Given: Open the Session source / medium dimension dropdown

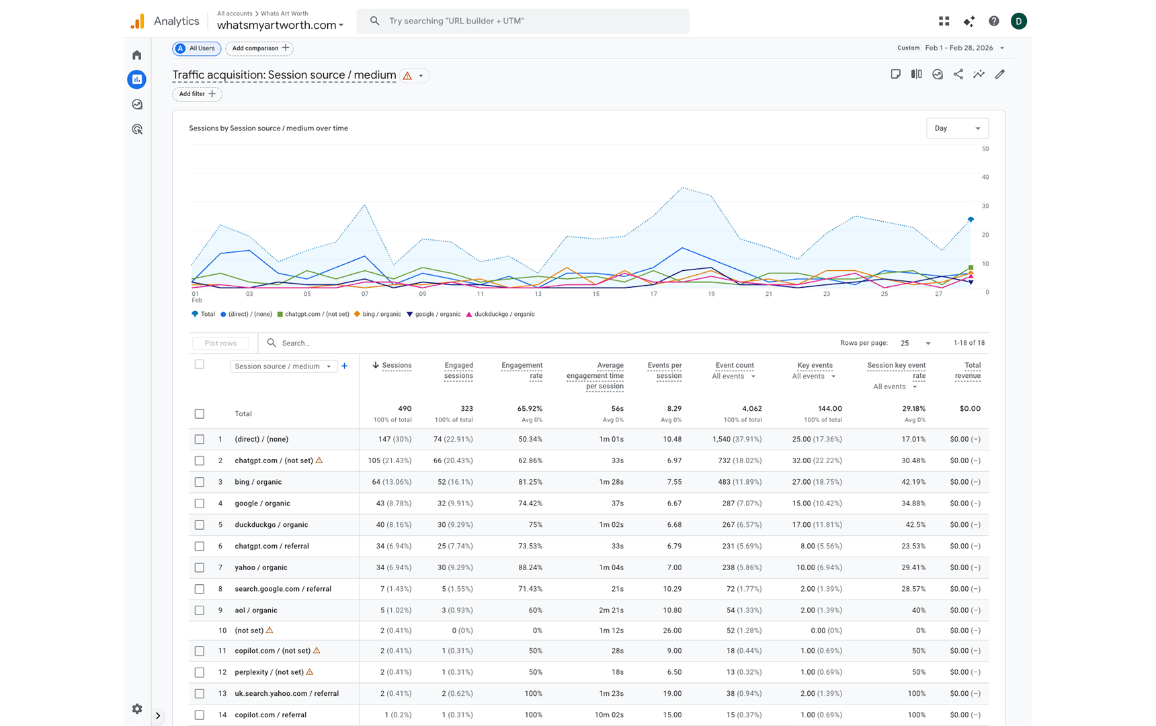Looking at the screenshot, I should pos(282,366).
